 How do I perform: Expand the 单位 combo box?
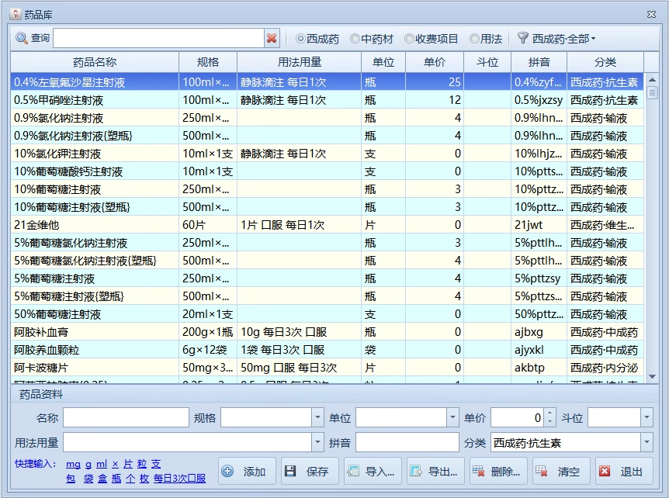click(452, 417)
